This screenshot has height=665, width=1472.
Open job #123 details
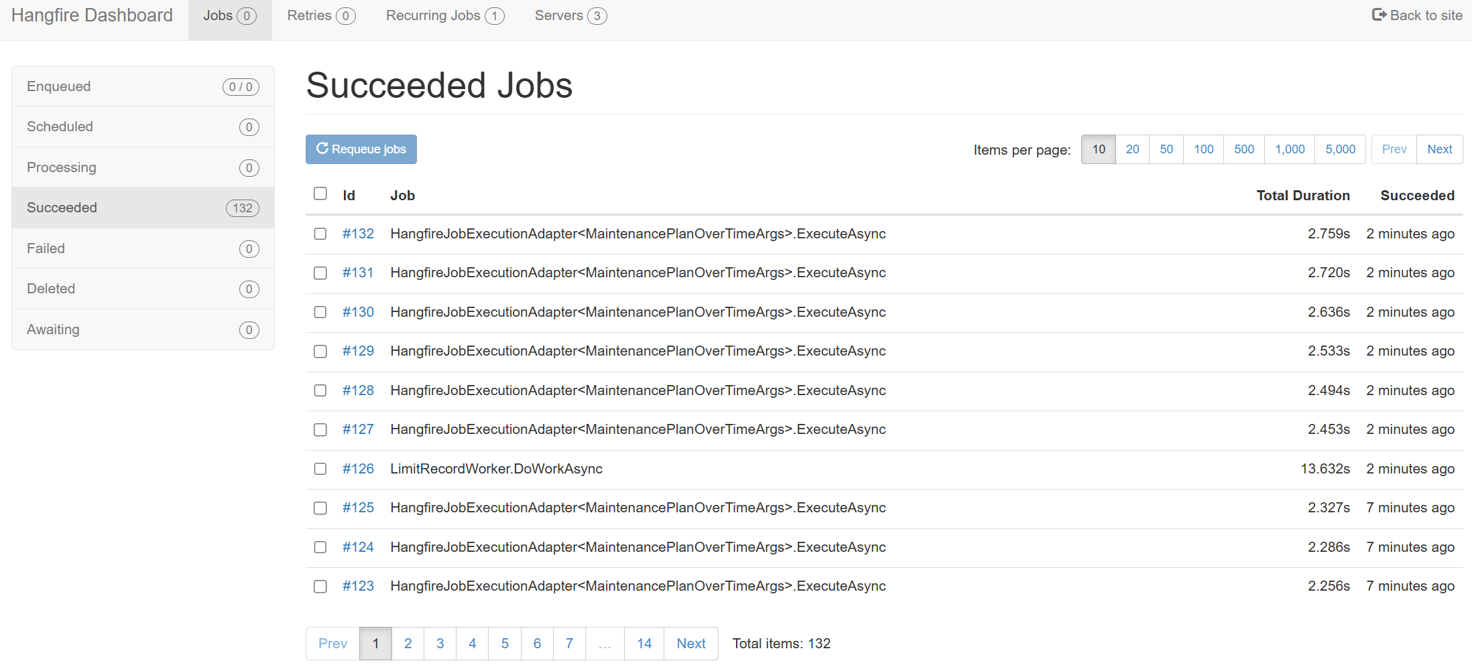pyautogui.click(x=358, y=586)
